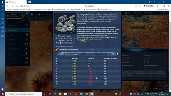Viewport: 171px width, 96px height.
Task: Click the buildings icon beside Постройки
Action: (26, 30)
